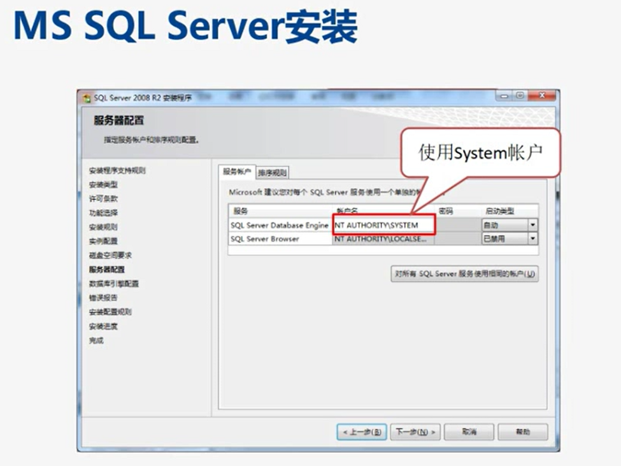Click password field for SQL Server Database Engine
The image size is (621, 466).
(x=457, y=225)
